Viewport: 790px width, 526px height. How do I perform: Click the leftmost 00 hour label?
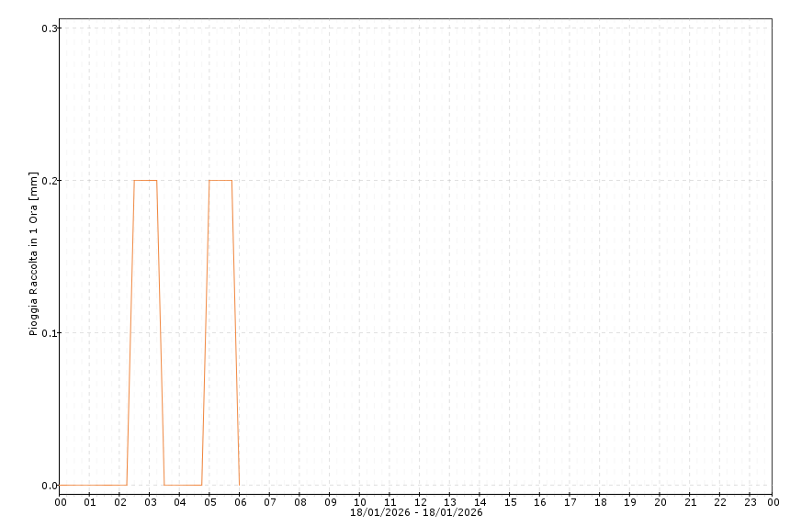tap(60, 502)
